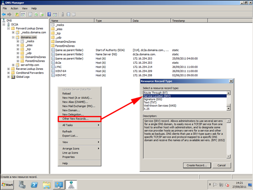
Task: Click the toolbar Refresh icon
Action: (36, 15)
